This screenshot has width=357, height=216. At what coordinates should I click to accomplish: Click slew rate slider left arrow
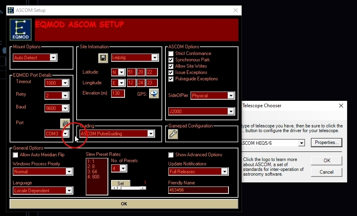114,188
